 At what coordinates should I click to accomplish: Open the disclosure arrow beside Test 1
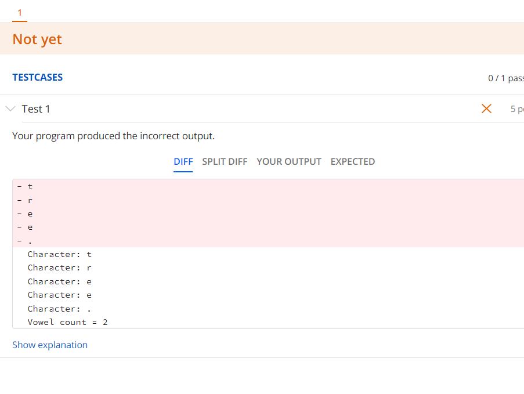(10, 109)
